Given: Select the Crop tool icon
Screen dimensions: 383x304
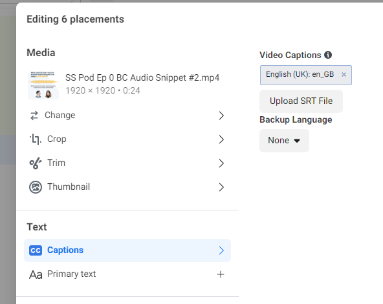Looking at the screenshot, I should pos(36,139).
